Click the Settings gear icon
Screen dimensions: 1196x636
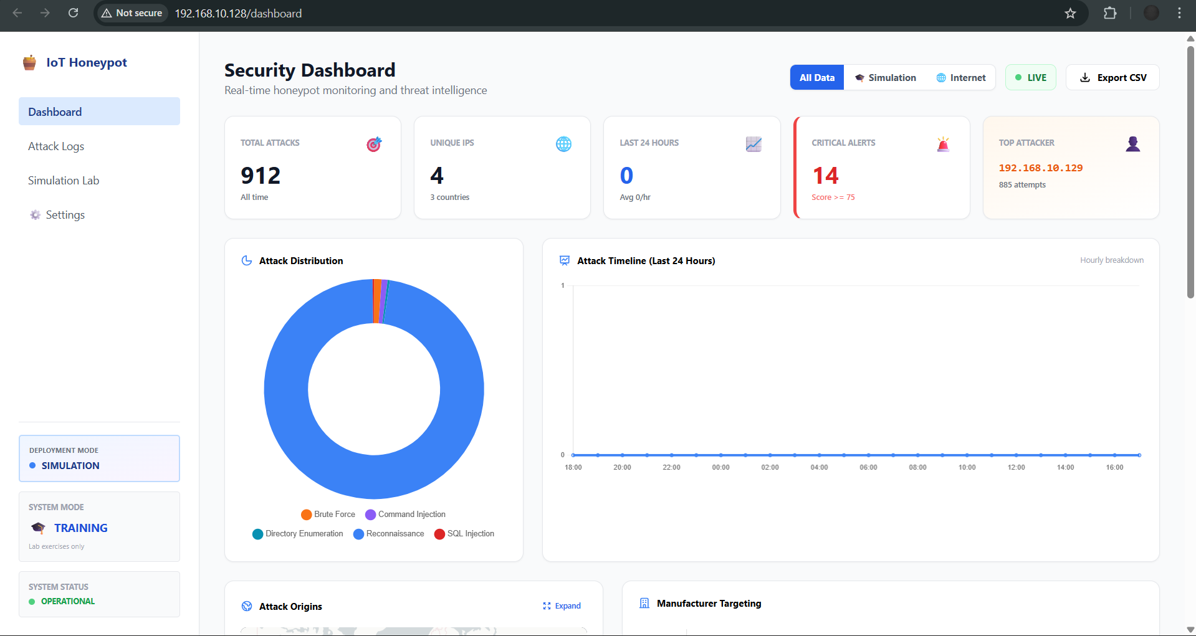coord(35,214)
